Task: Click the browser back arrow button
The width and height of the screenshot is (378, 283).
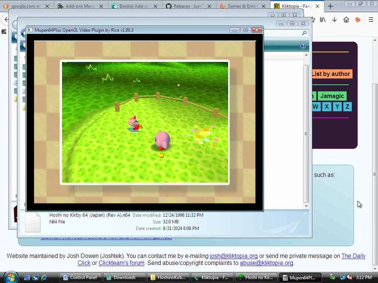Action: point(6,20)
